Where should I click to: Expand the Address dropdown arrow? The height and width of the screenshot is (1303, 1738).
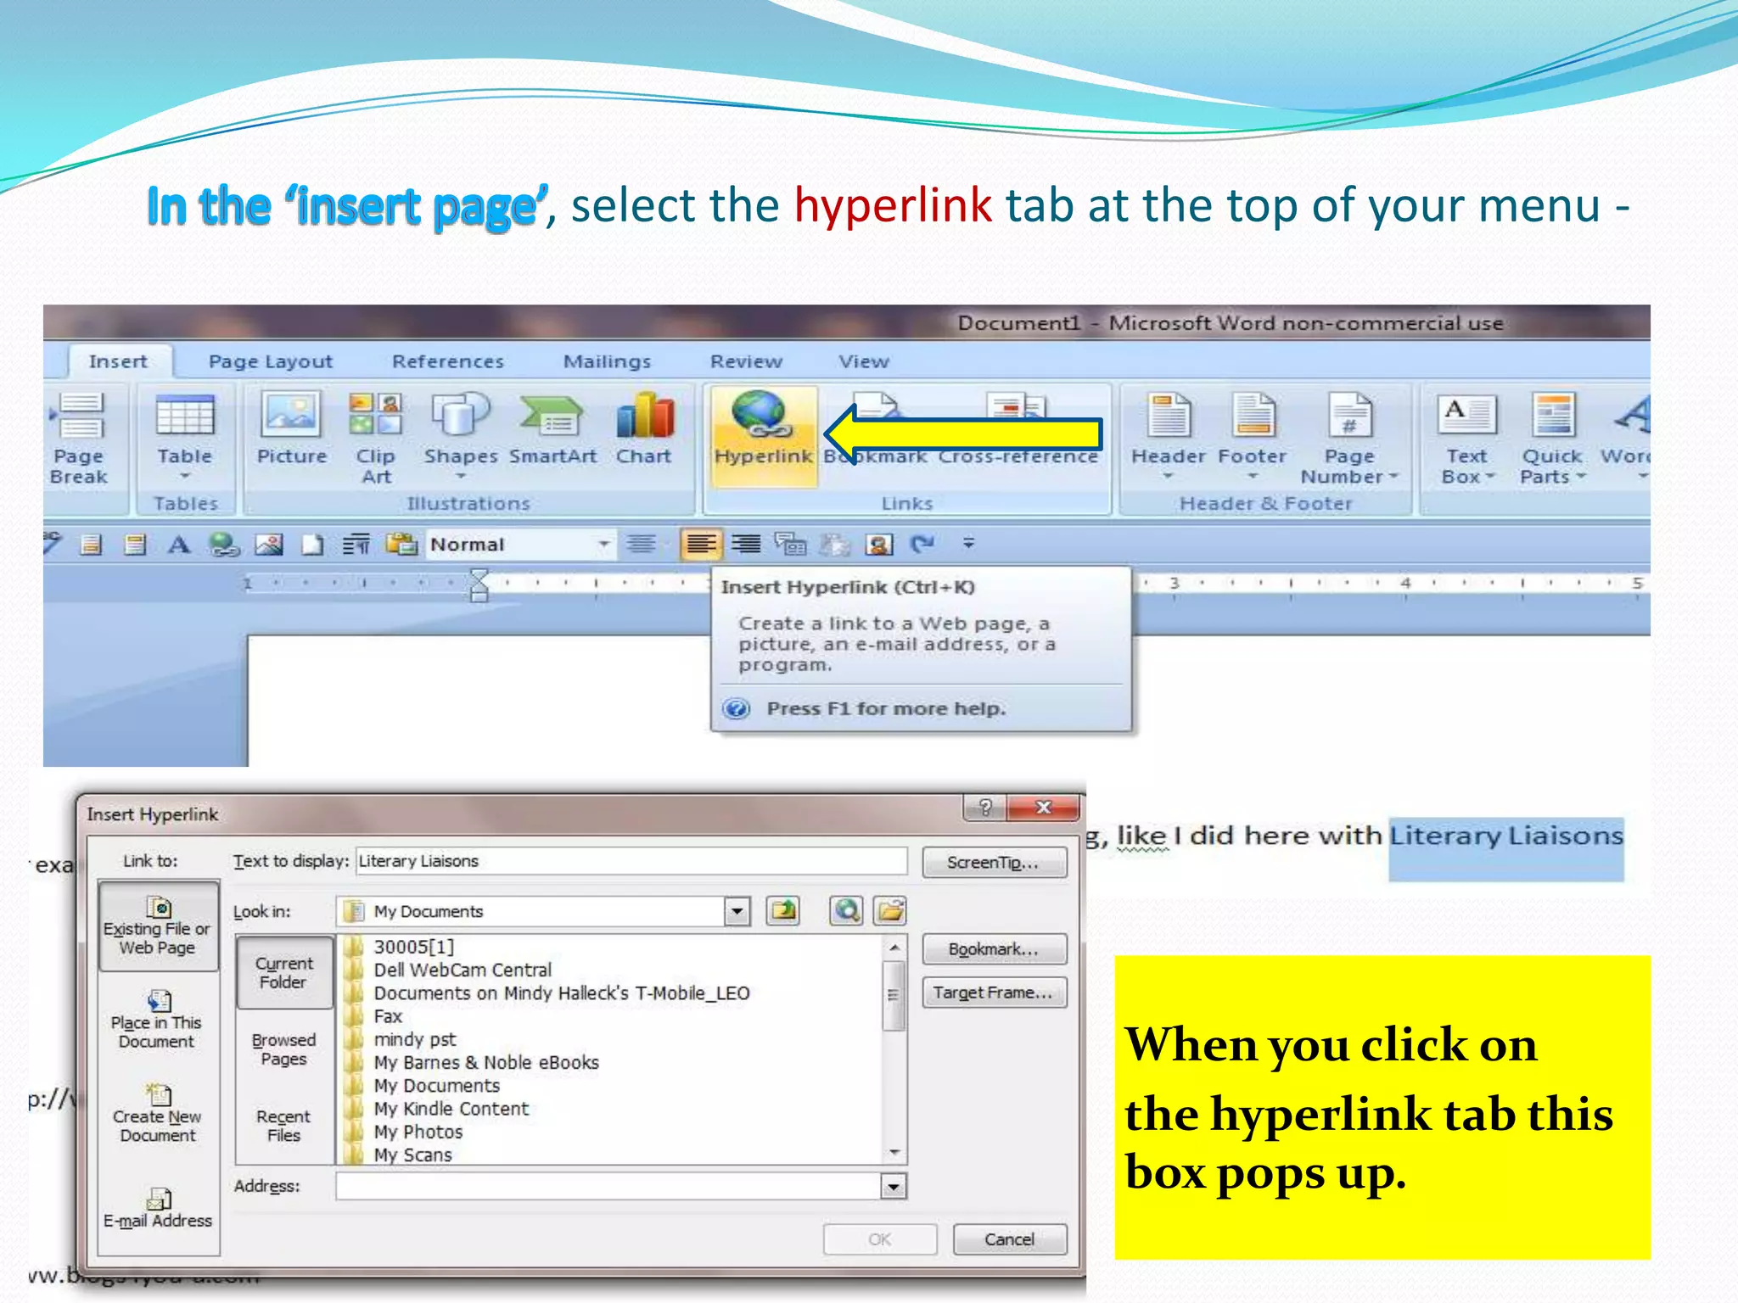click(x=894, y=1186)
